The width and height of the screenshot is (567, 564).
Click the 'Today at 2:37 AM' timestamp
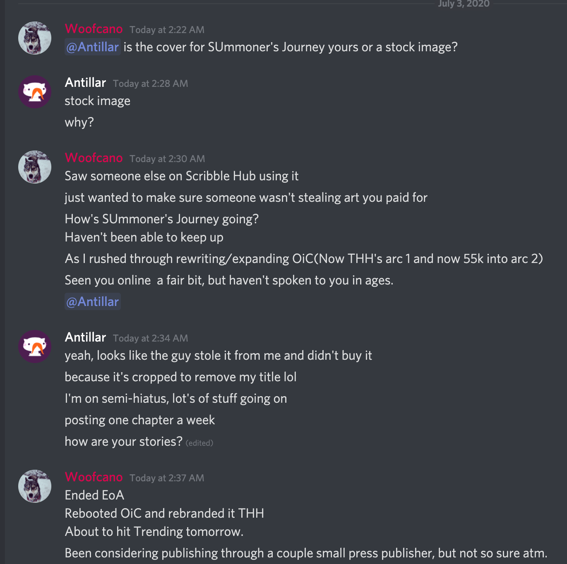[x=167, y=478]
